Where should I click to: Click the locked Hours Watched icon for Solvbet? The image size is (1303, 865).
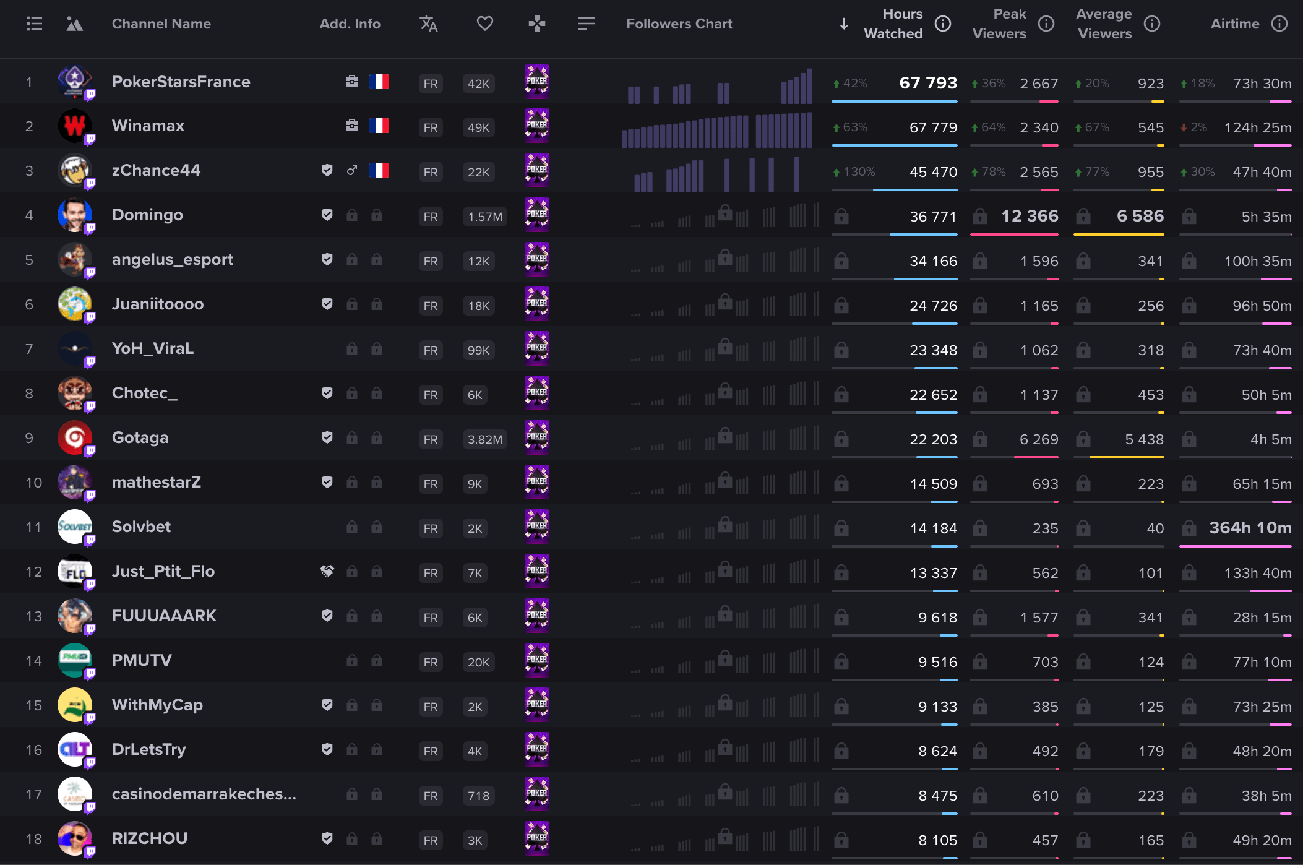point(841,528)
